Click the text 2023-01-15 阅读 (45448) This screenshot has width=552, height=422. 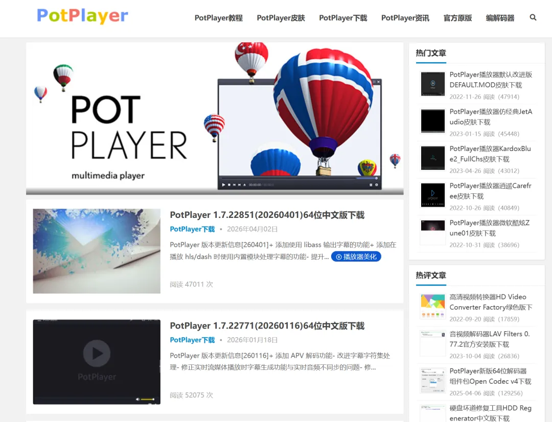[485, 134]
